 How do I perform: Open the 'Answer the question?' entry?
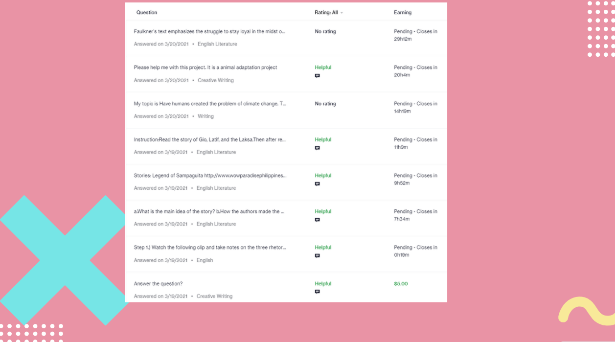[x=158, y=284]
